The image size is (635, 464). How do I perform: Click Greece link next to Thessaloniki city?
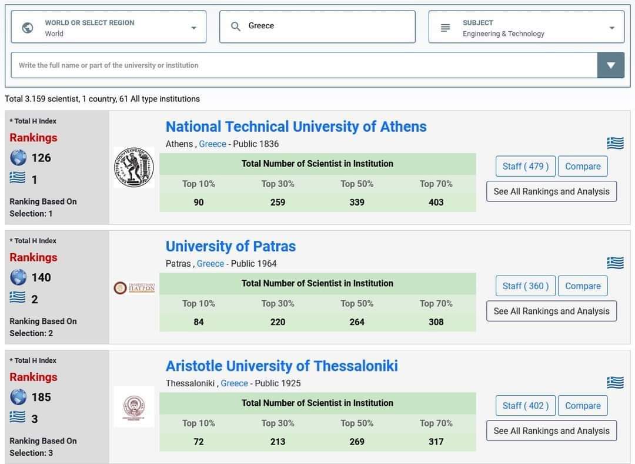pyautogui.click(x=234, y=383)
